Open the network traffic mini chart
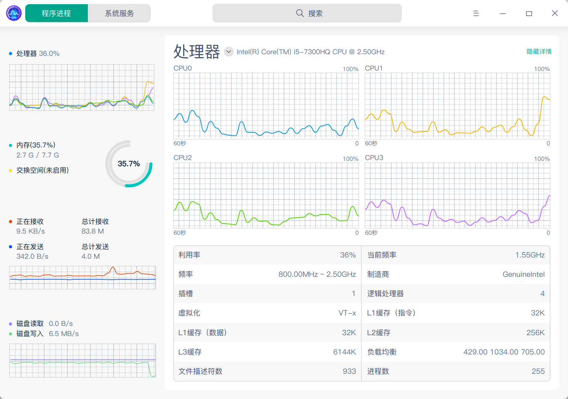The image size is (568, 399). click(x=82, y=277)
